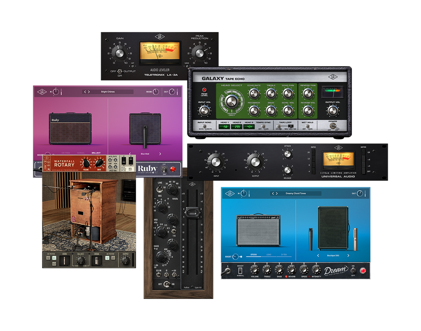Go to next cabinet after Boutique D65
421x331 pixels.
point(348,255)
